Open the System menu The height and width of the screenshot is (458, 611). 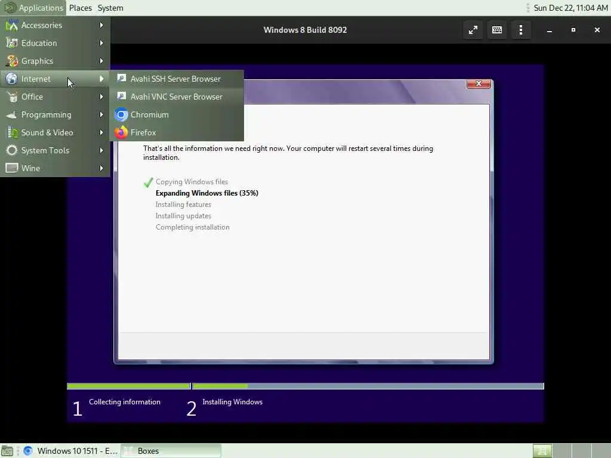pyautogui.click(x=110, y=8)
